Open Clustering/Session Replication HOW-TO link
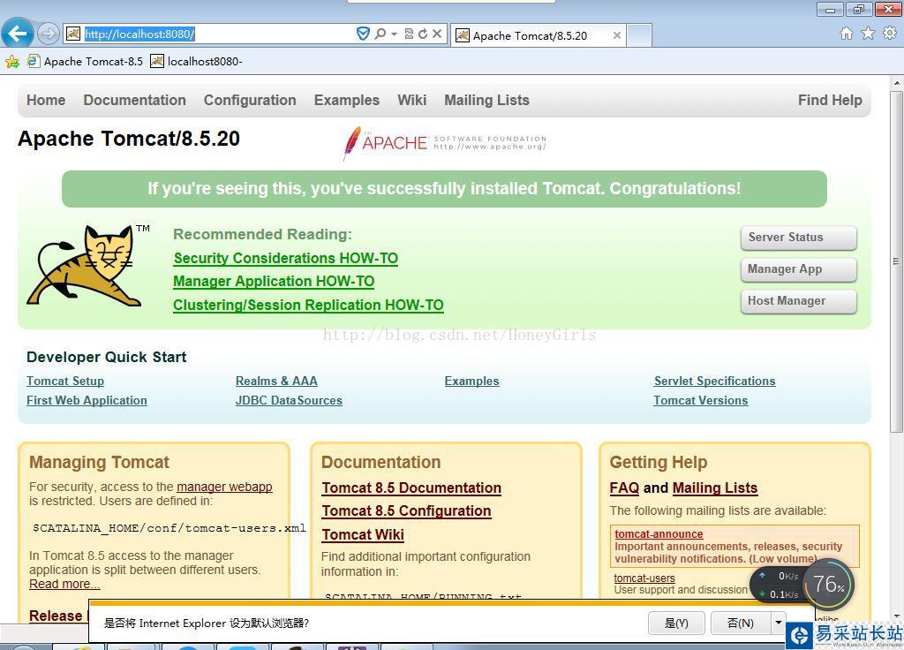 [308, 305]
